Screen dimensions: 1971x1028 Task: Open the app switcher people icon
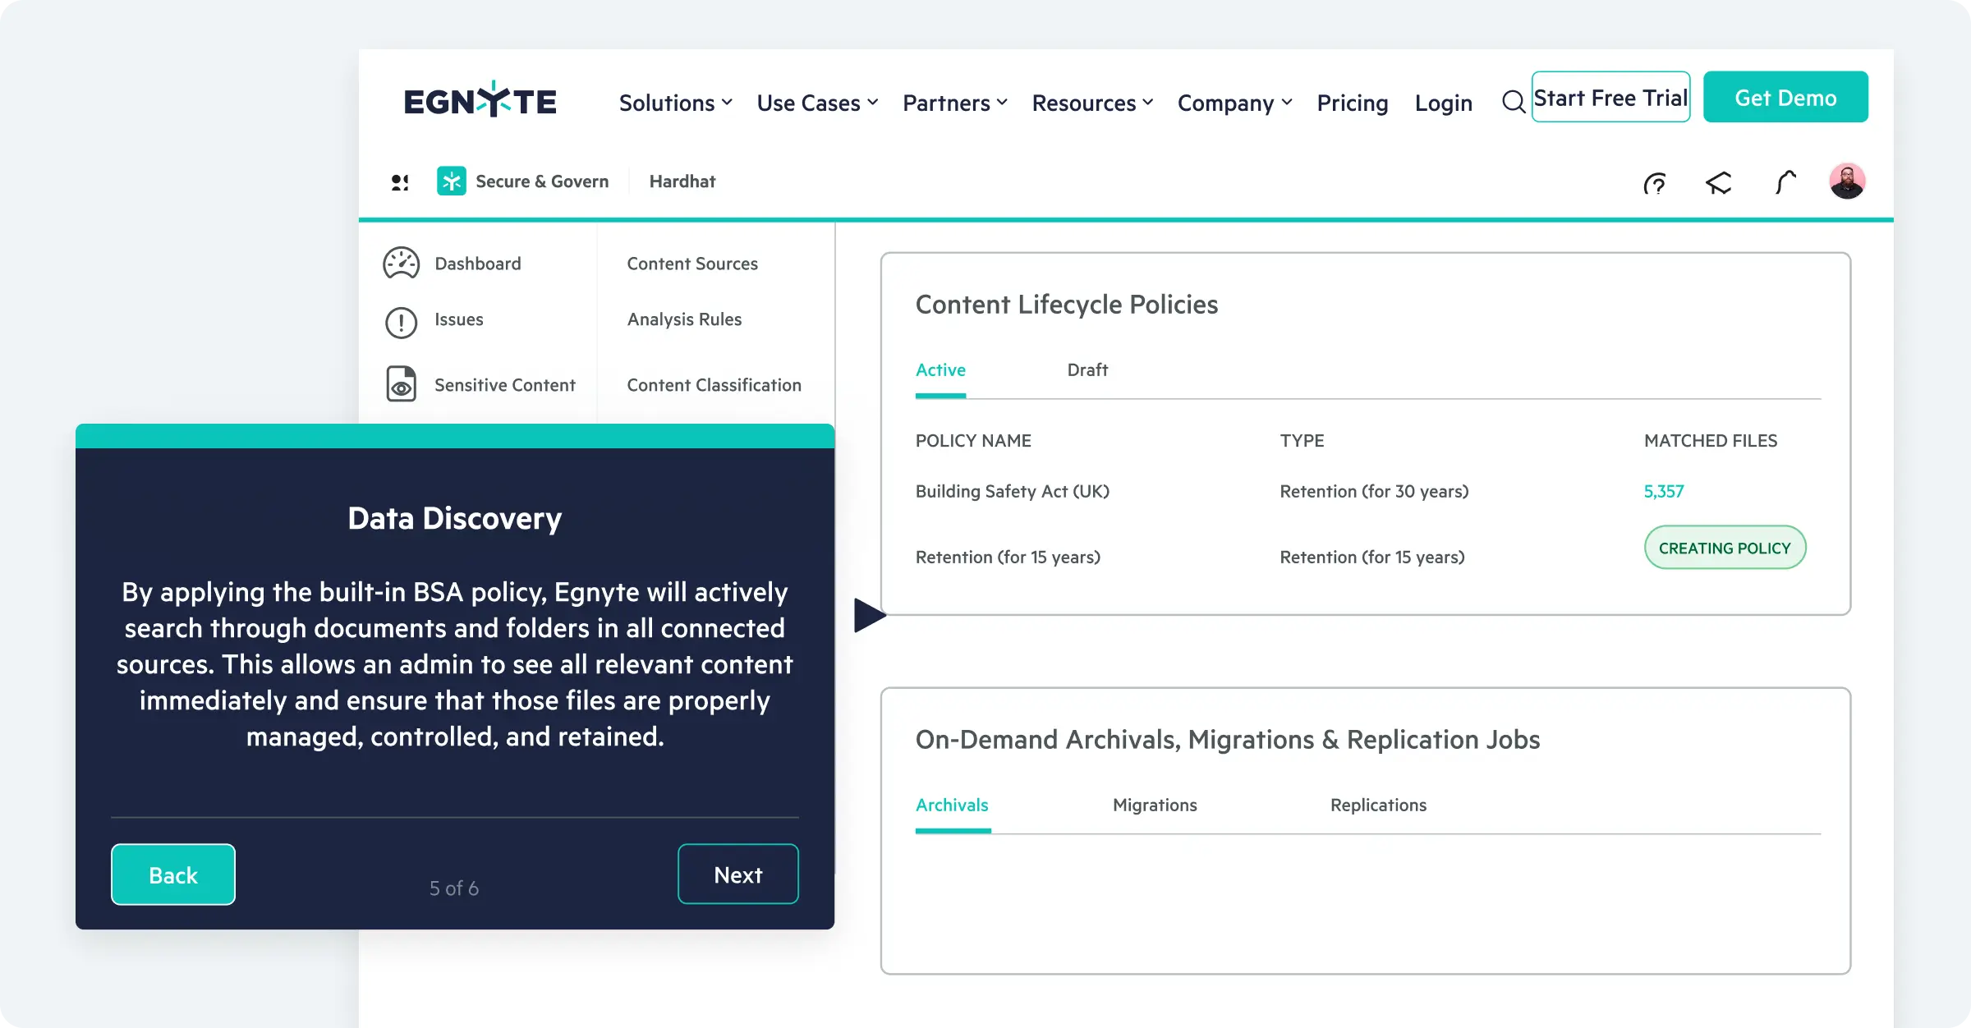click(400, 182)
